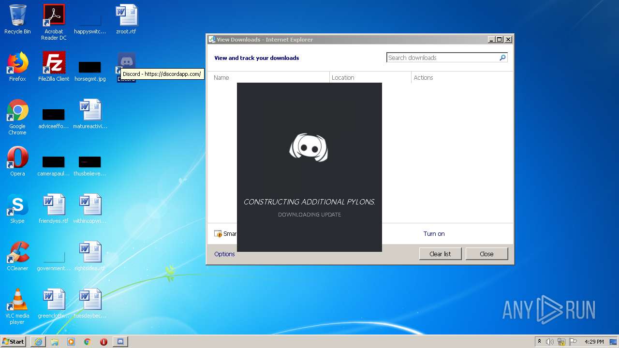Image resolution: width=619 pixels, height=348 pixels.
Task: Open Windows Media Player taskbar icon
Action: coord(71,342)
